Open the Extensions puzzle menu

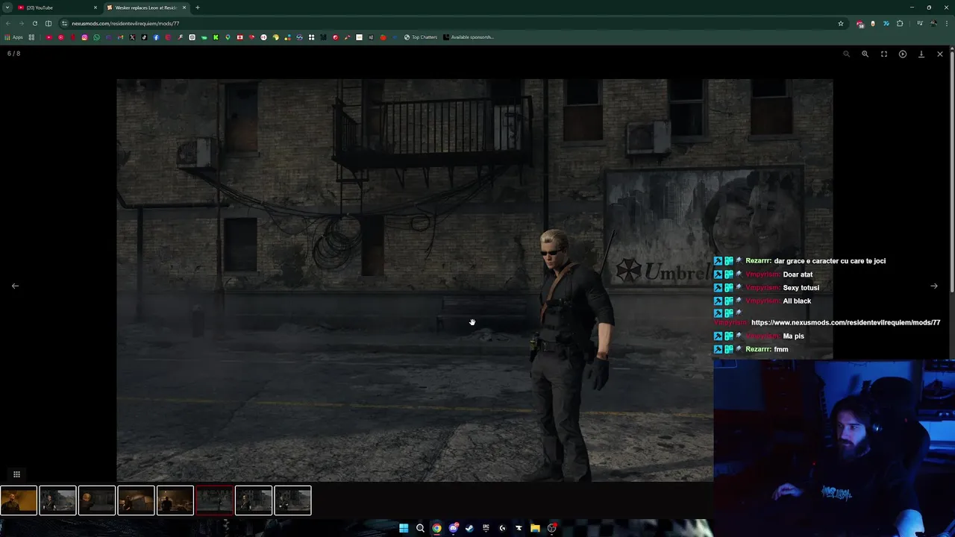(900, 23)
